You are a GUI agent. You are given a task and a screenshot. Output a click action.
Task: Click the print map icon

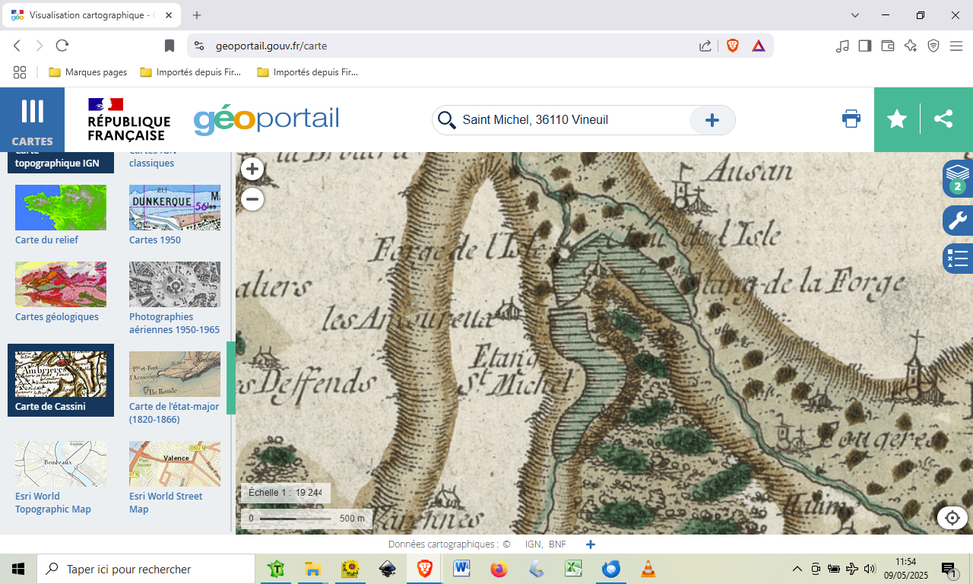coord(851,119)
